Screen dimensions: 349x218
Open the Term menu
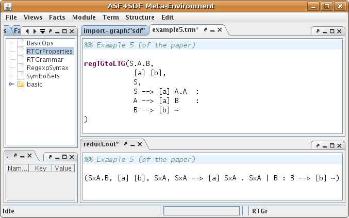[x=110, y=18]
